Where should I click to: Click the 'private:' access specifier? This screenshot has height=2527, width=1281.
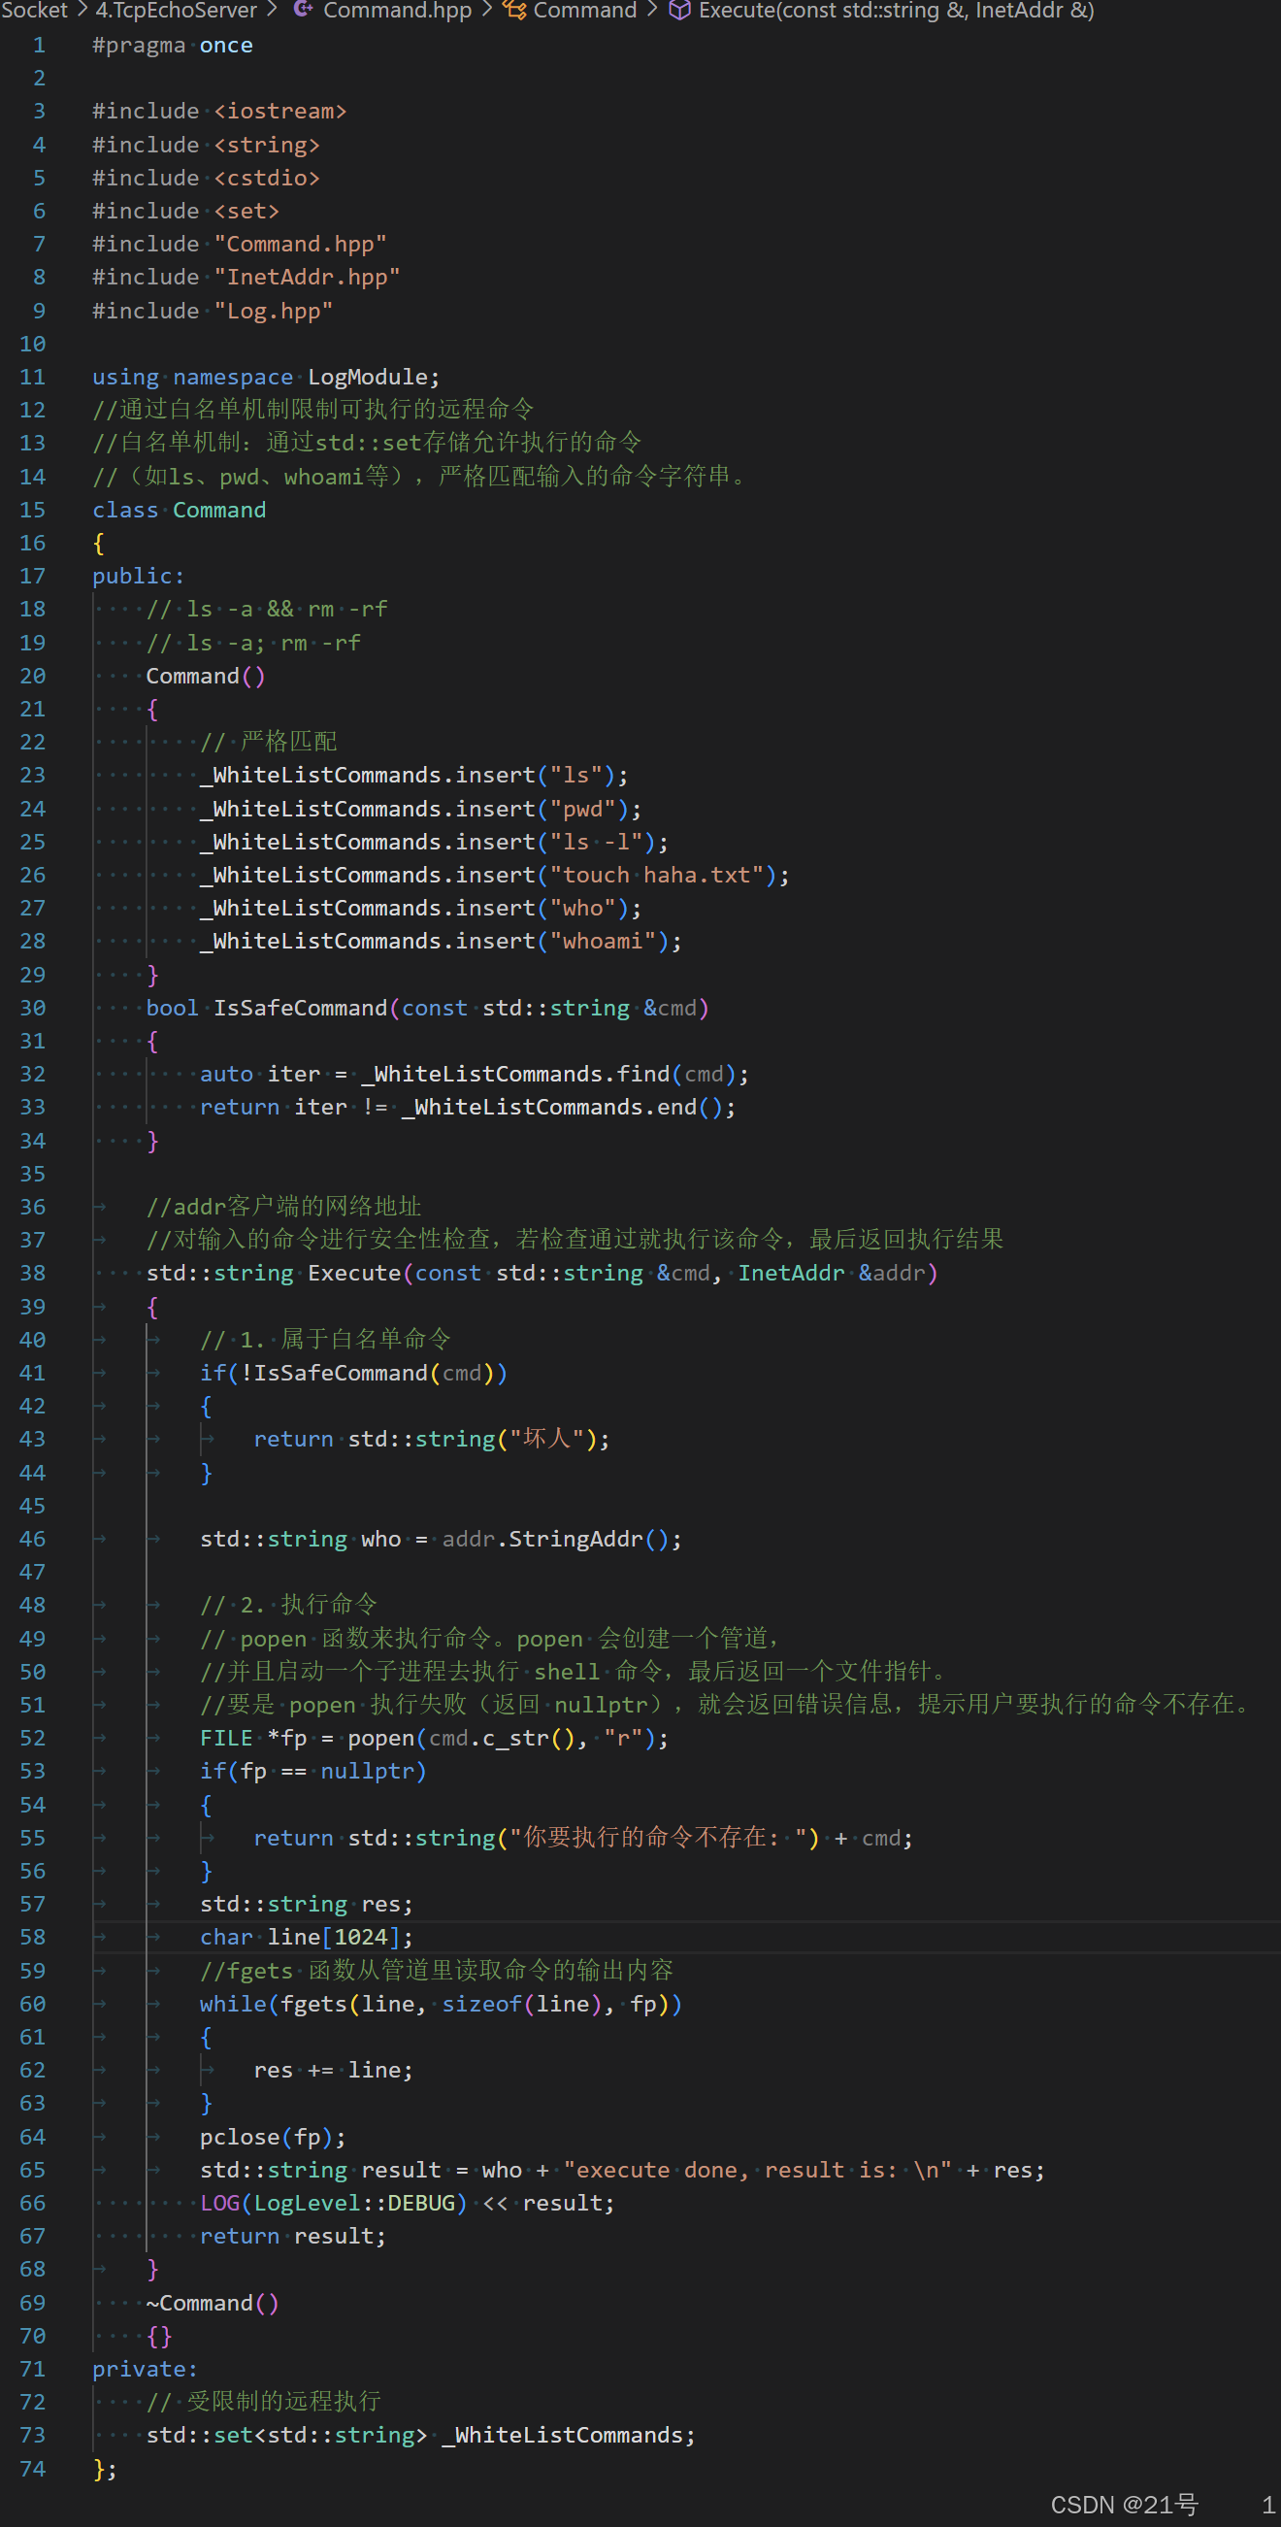point(146,2369)
